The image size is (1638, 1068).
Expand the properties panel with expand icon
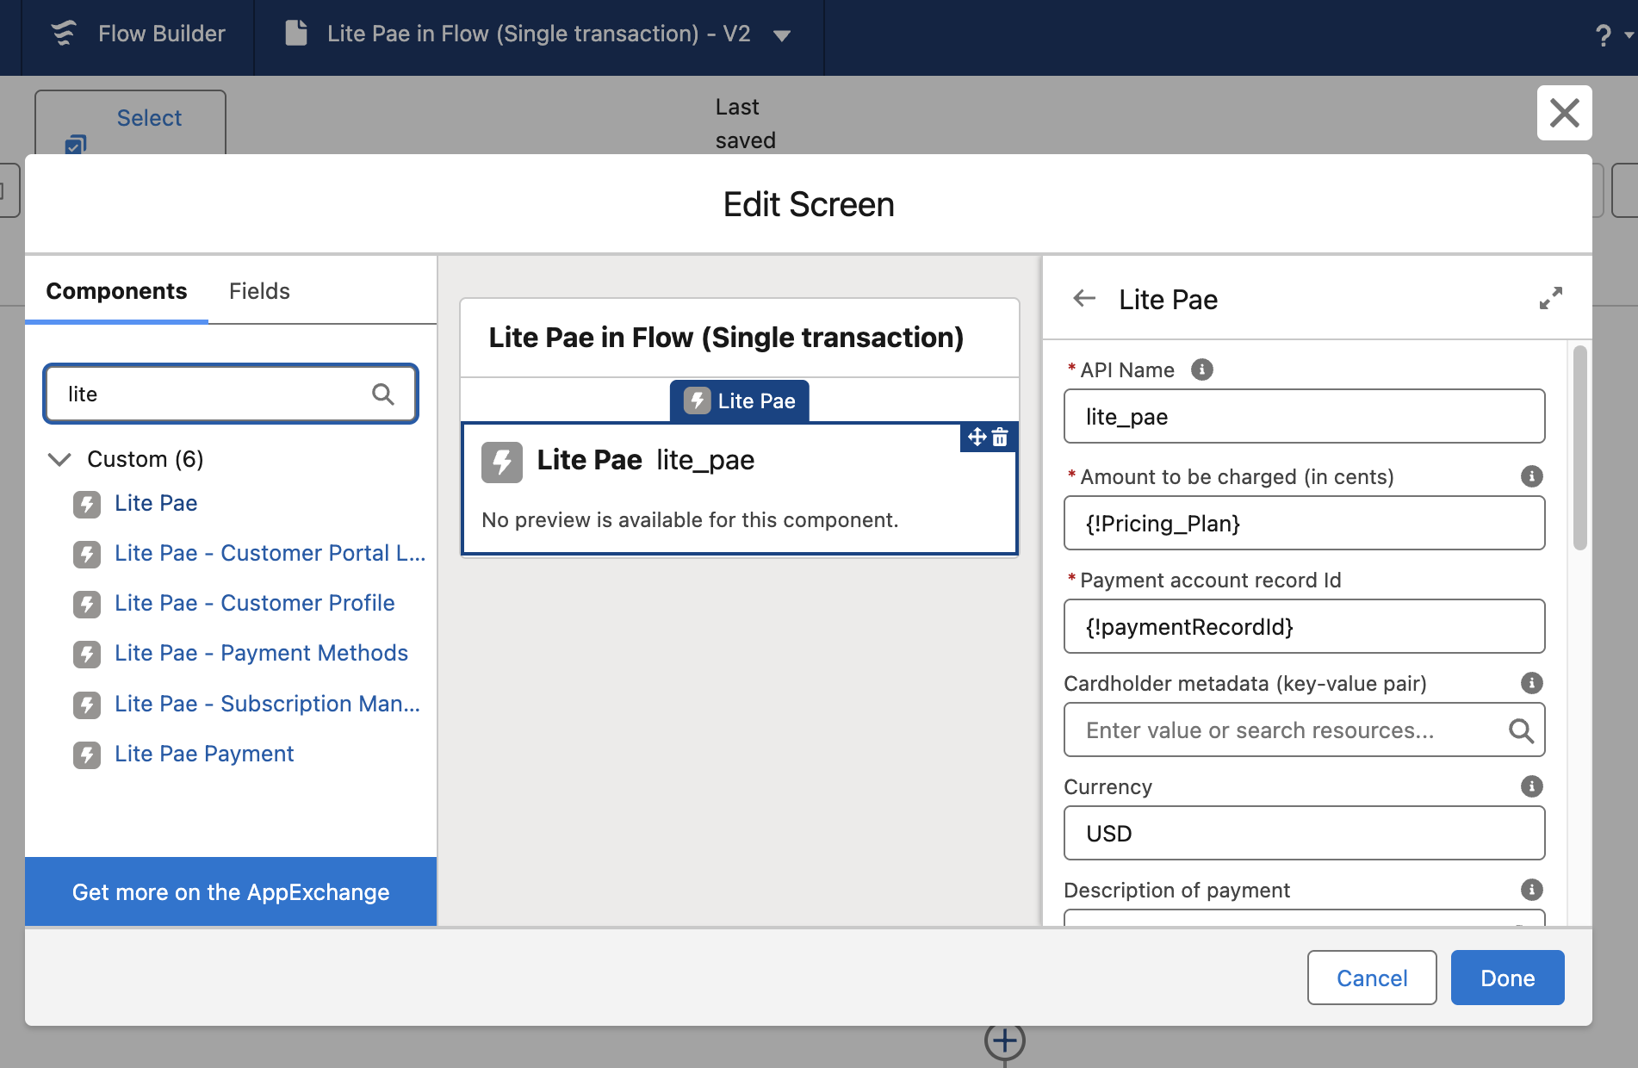(1550, 299)
